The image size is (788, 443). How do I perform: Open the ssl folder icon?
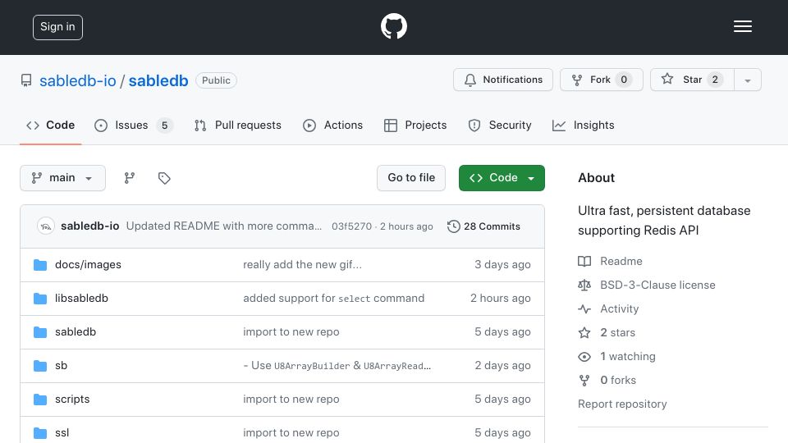(40, 433)
